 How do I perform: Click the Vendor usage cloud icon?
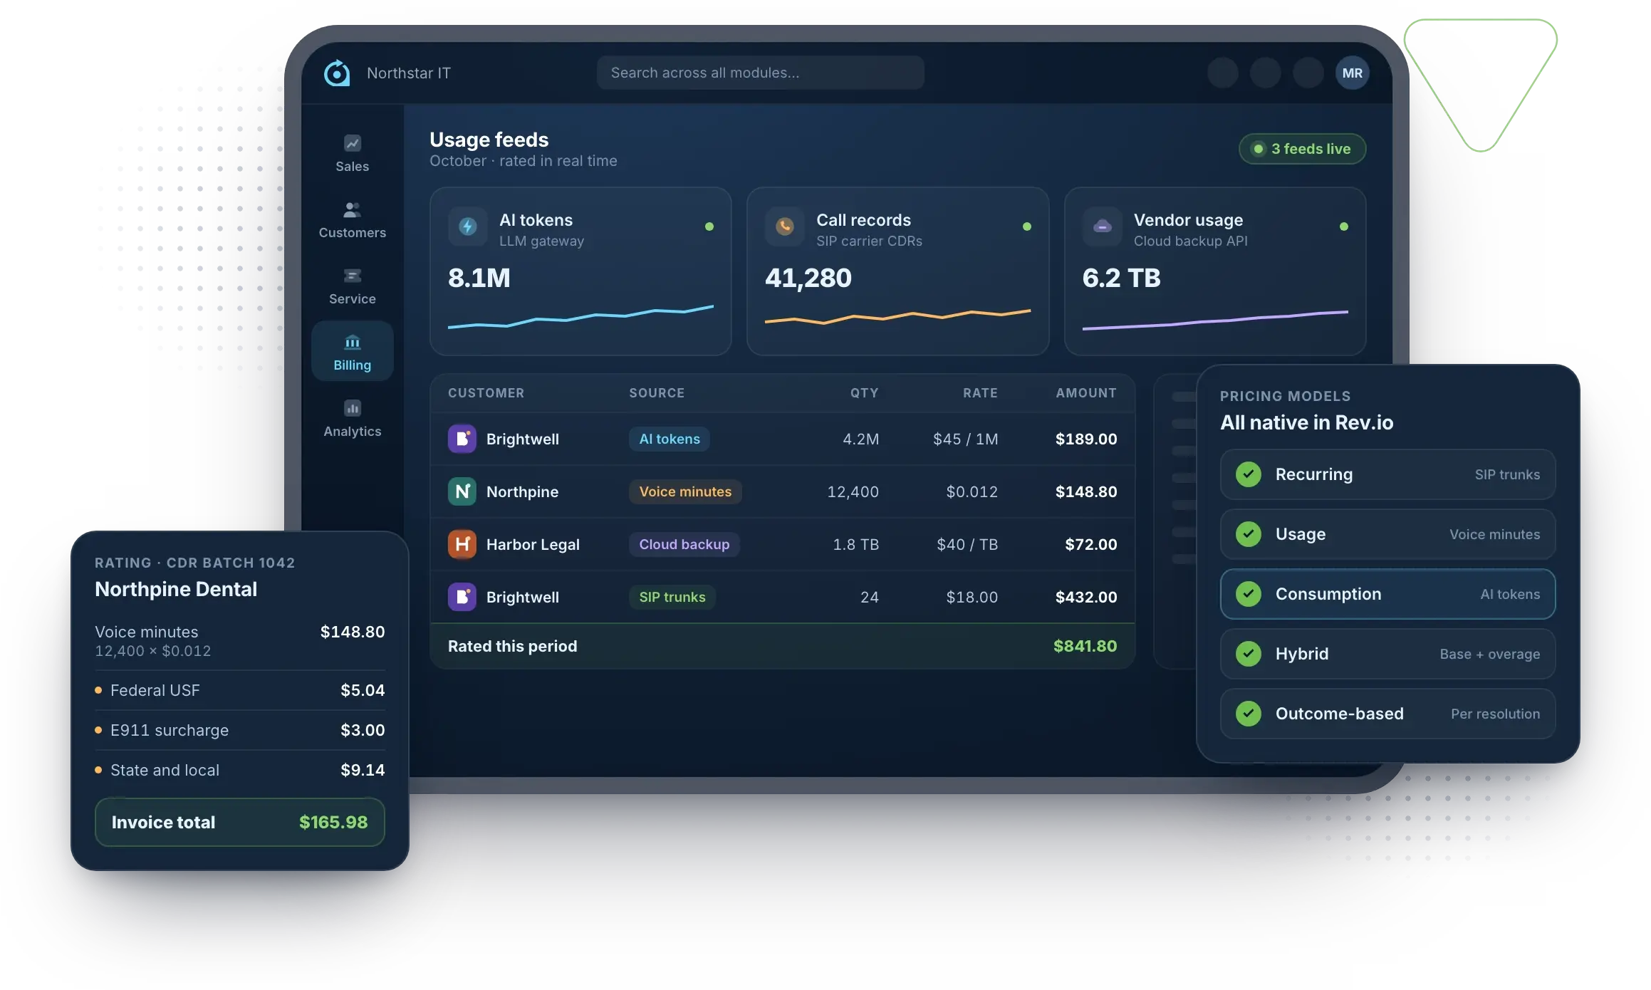point(1102,226)
